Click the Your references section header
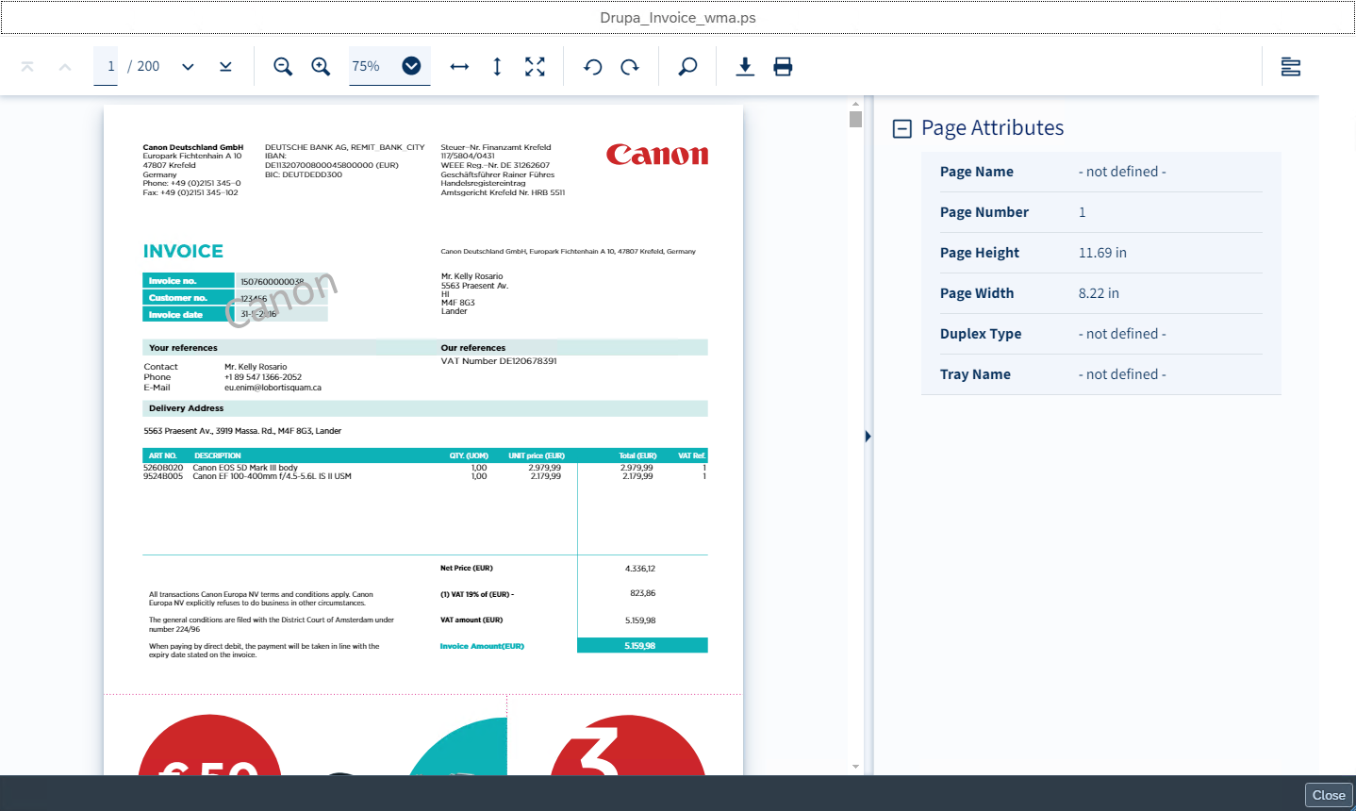This screenshot has height=811, width=1356. [183, 348]
